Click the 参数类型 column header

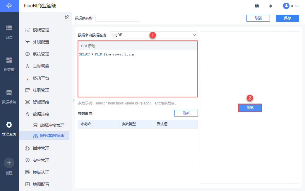136,124
